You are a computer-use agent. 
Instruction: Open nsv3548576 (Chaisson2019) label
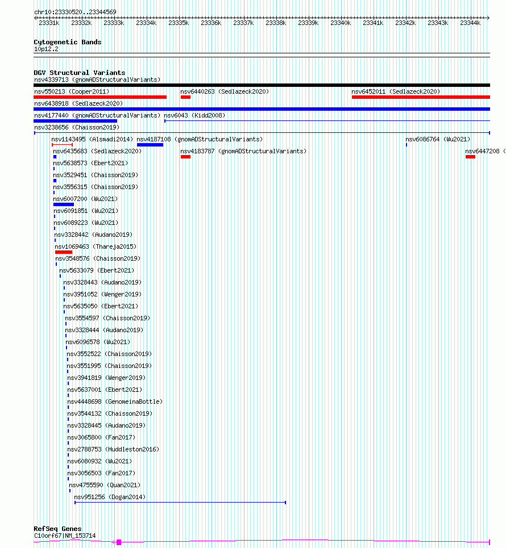98,258
